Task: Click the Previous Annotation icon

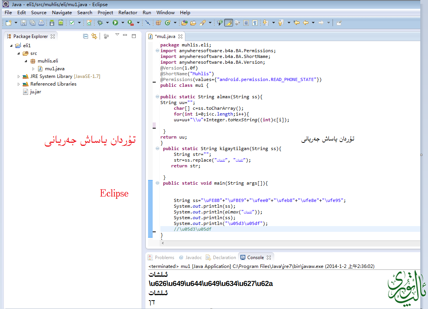Action: [281, 23]
